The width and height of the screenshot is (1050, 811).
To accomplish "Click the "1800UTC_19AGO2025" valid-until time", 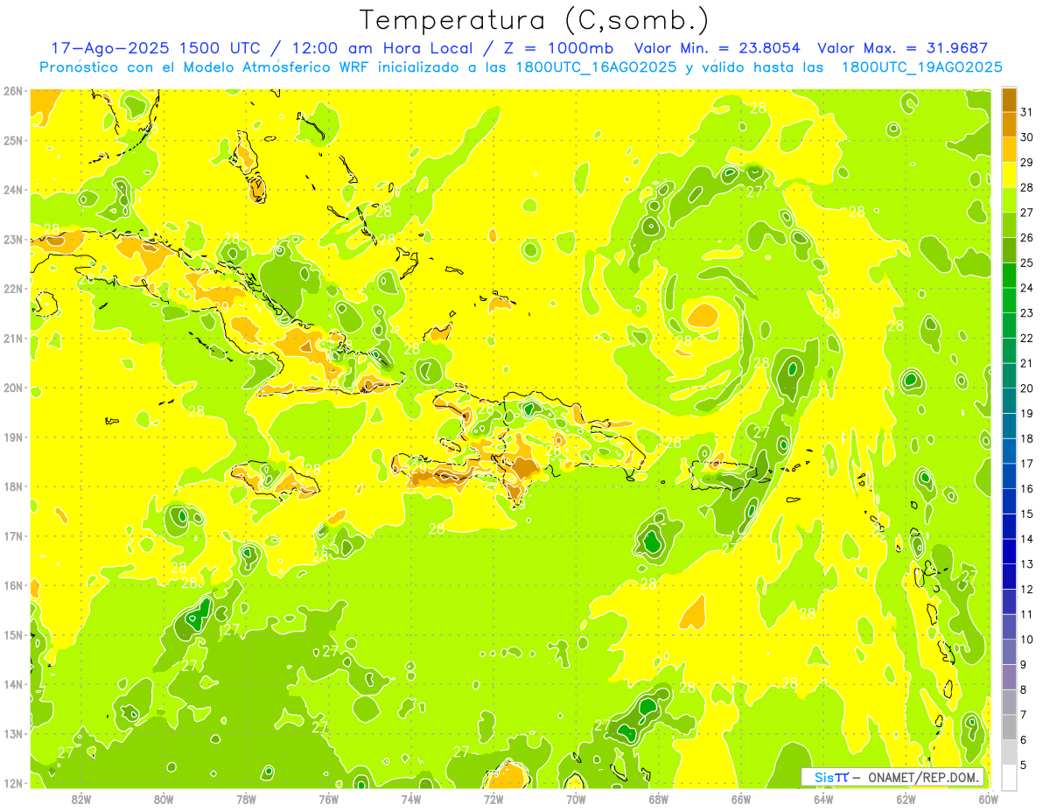I will click(x=922, y=67).
